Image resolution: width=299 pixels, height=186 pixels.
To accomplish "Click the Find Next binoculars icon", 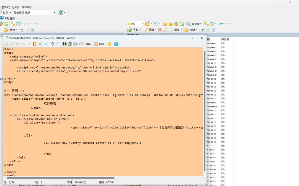I will (76, 44).
